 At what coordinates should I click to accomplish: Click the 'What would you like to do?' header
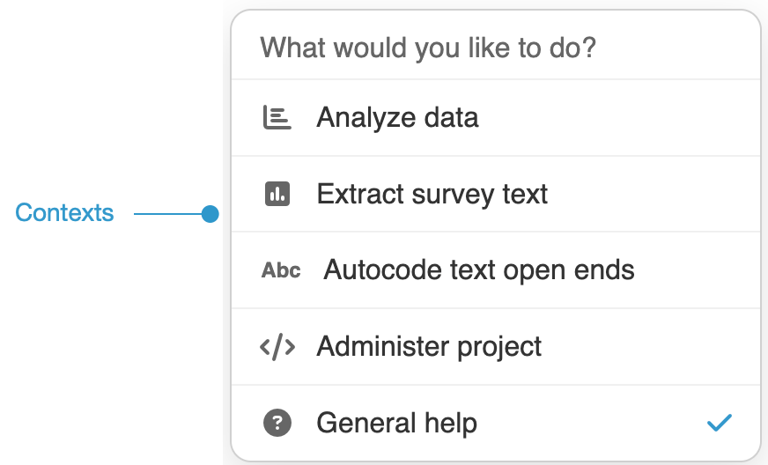click(x=428, y=47)
